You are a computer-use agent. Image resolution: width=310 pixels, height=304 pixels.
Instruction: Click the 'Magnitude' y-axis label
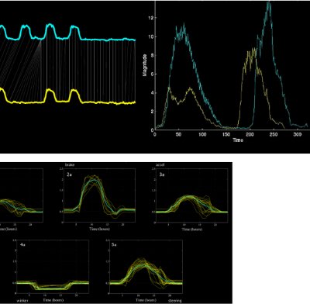pyautogui.click(x=145, y=65)
